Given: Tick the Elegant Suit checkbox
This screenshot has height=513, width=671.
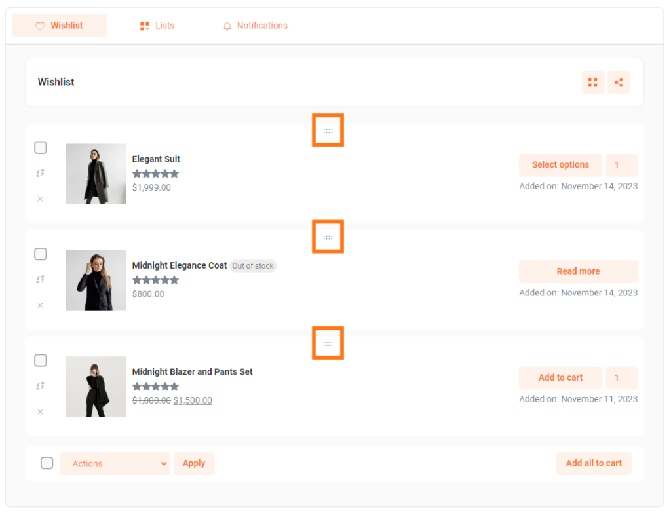Looking at the screenshot, I should pyautogui.click(x=41, y=147).
